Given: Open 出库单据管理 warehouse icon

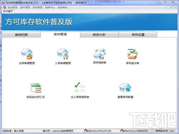Looking at the screenshot, I should (x=27, y=54).
